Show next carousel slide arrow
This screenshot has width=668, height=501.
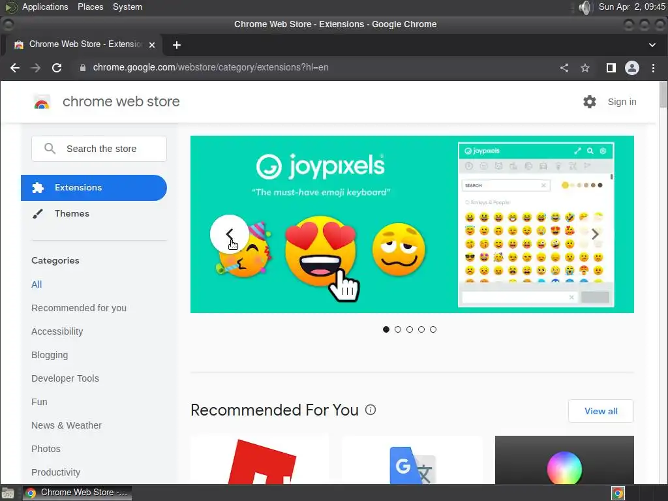click(x=595, y=234)
